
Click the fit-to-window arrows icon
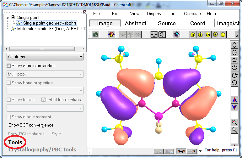click(x=154, y=35)
